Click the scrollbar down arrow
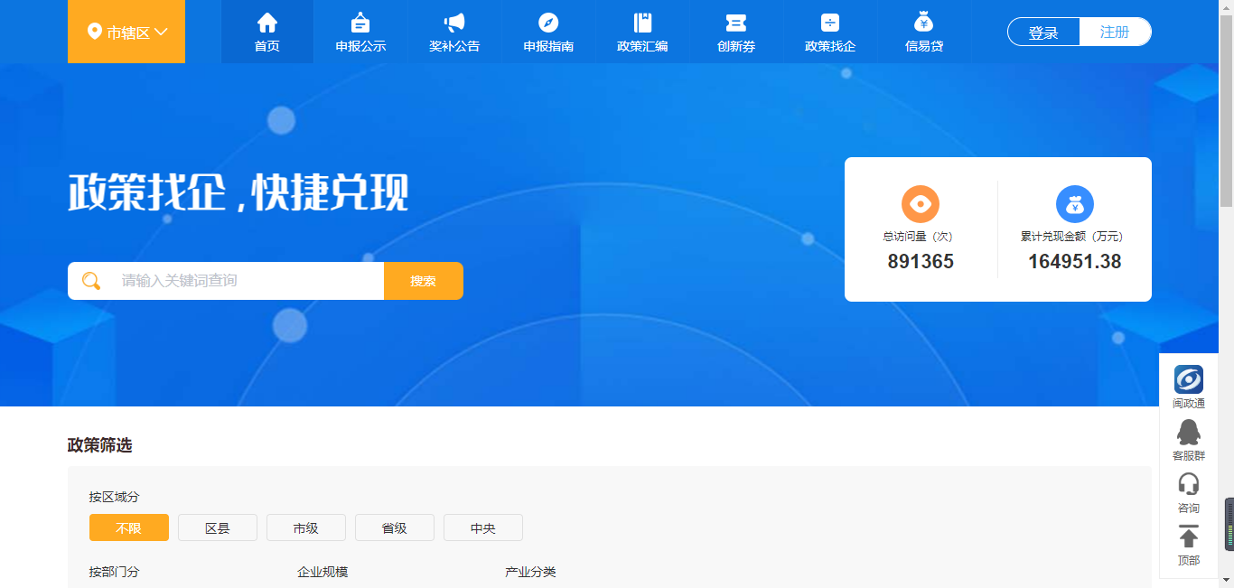The width and height of the screenshot is (1234, 588). pos(1226,580)
